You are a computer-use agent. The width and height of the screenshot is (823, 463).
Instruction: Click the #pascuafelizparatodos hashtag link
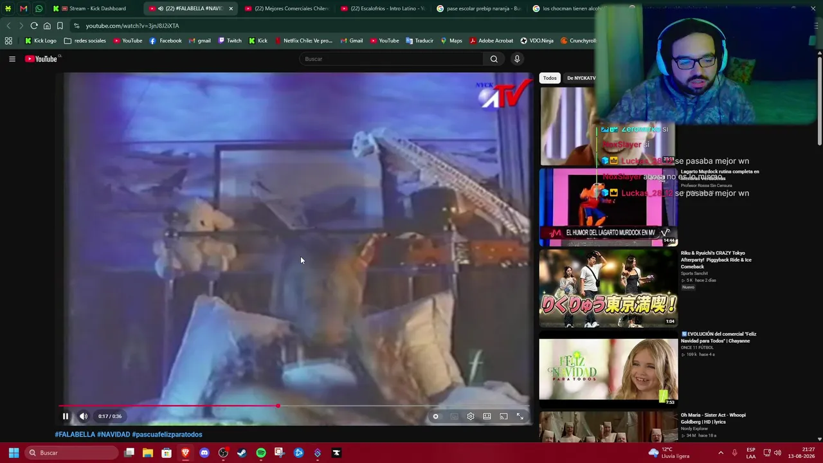click(167, 435)
